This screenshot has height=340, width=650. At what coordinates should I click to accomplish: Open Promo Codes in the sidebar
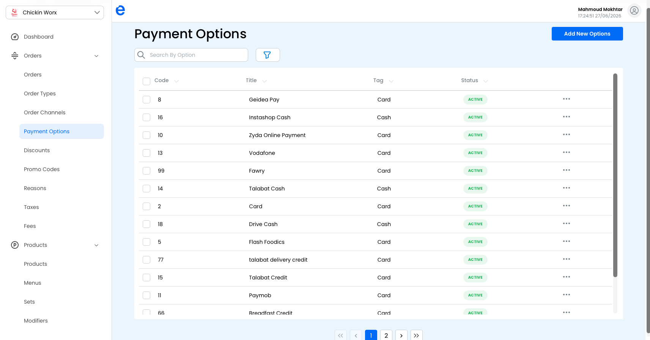pyautogui.click(x=42, y=169)
